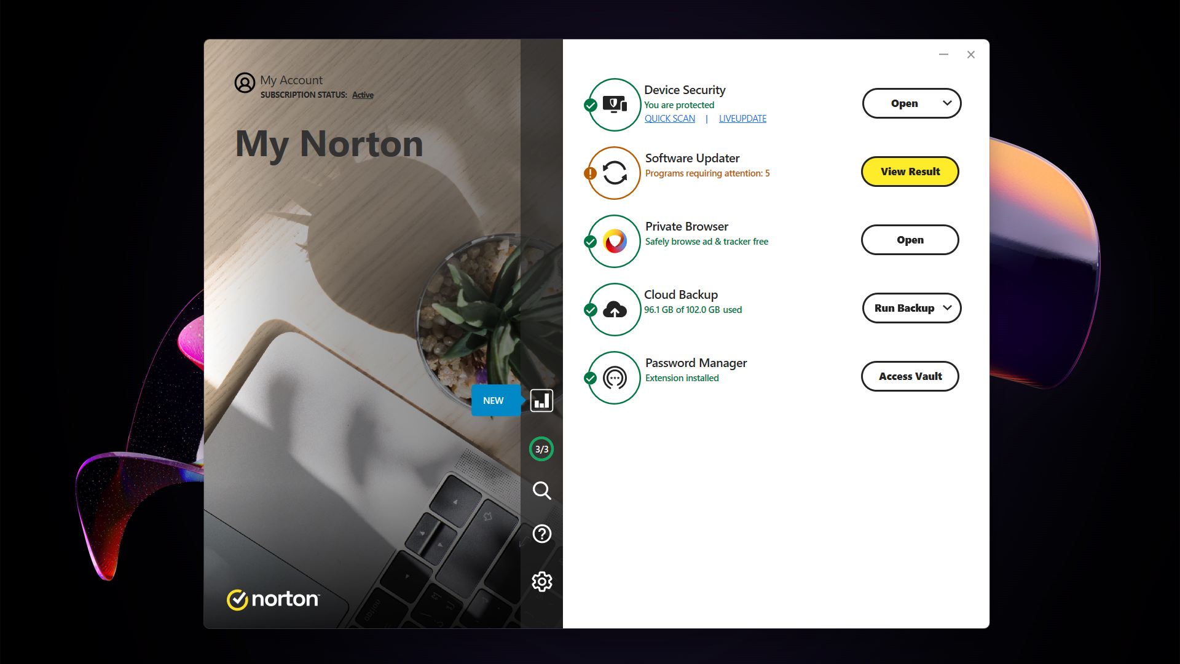Open the Private Browser Open button
The height and width of the screenshot is (664, 1180).
coord(910,239)
